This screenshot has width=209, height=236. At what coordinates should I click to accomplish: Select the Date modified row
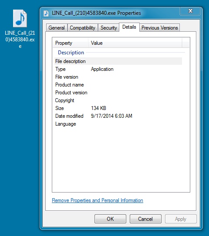pos(118,116)
